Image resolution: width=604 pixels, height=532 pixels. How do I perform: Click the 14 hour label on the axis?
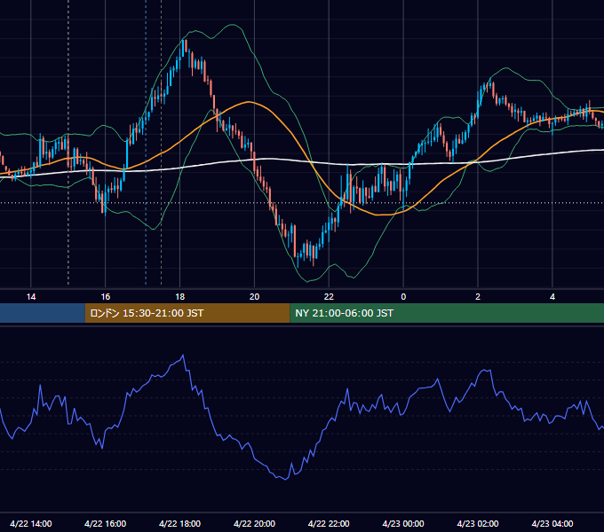(x=31, y=297)
